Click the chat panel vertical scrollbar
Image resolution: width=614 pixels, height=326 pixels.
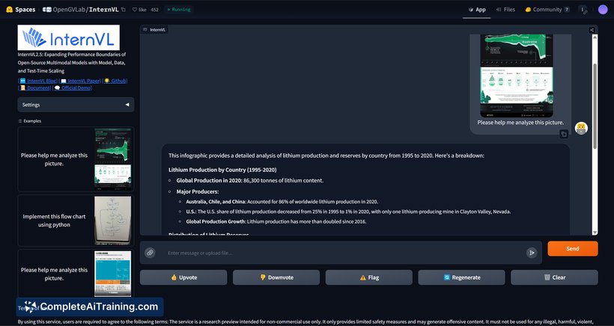click(x=595, y=105)
